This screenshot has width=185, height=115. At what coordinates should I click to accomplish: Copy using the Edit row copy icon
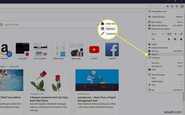click(x=175, y=39)
